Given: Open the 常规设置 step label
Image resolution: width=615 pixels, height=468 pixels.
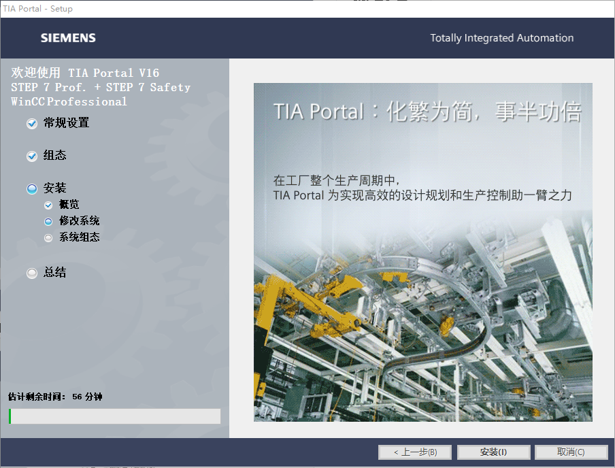Looking at the screenshot, I should pos(66,123).
